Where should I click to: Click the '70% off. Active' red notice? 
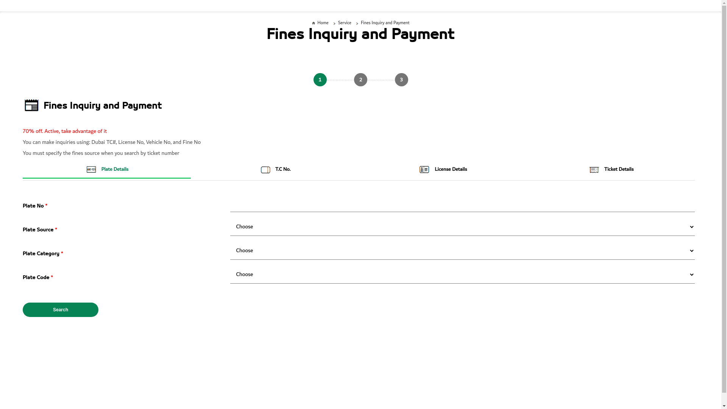point(65,131)
